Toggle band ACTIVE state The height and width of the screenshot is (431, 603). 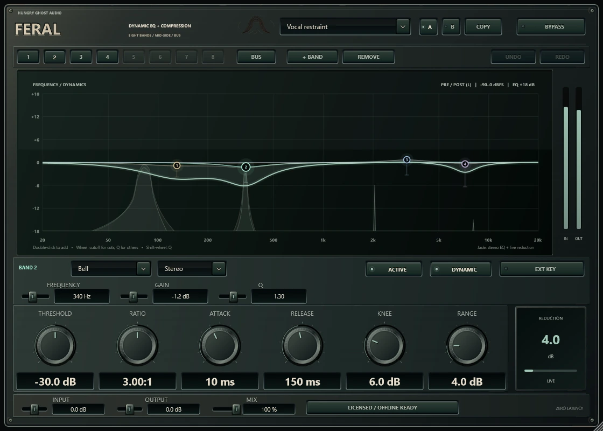(394, 269)
